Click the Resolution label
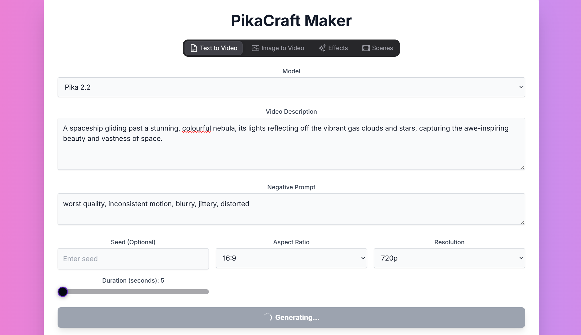Image resolution: width=581 pixels, height=335 pixels. click(449, 242)
